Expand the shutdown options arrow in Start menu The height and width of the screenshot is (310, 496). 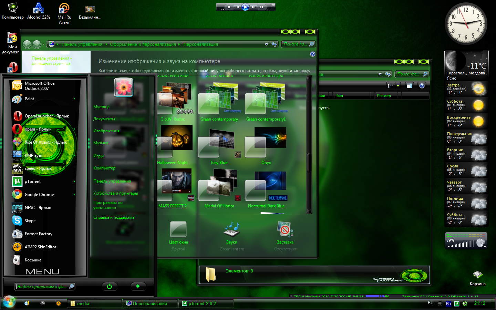(138, 286)
